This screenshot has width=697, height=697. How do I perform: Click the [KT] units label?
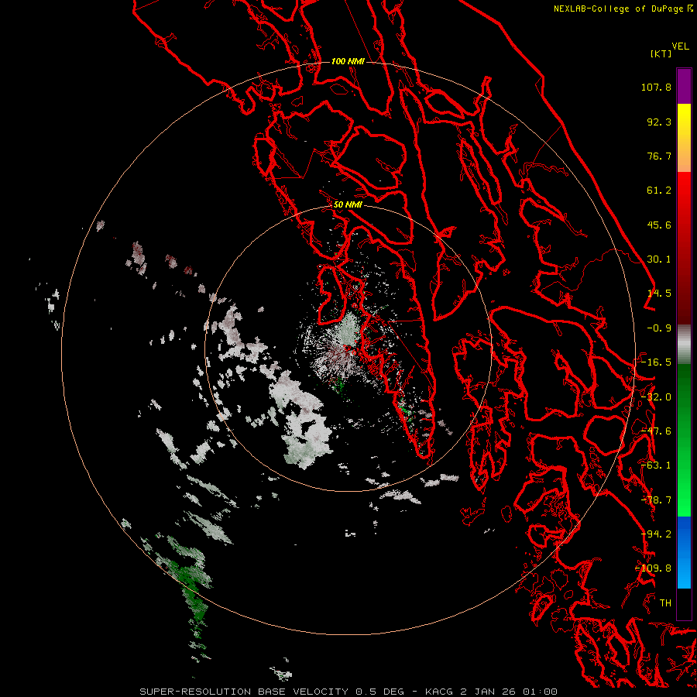click(x=661, y=53)
